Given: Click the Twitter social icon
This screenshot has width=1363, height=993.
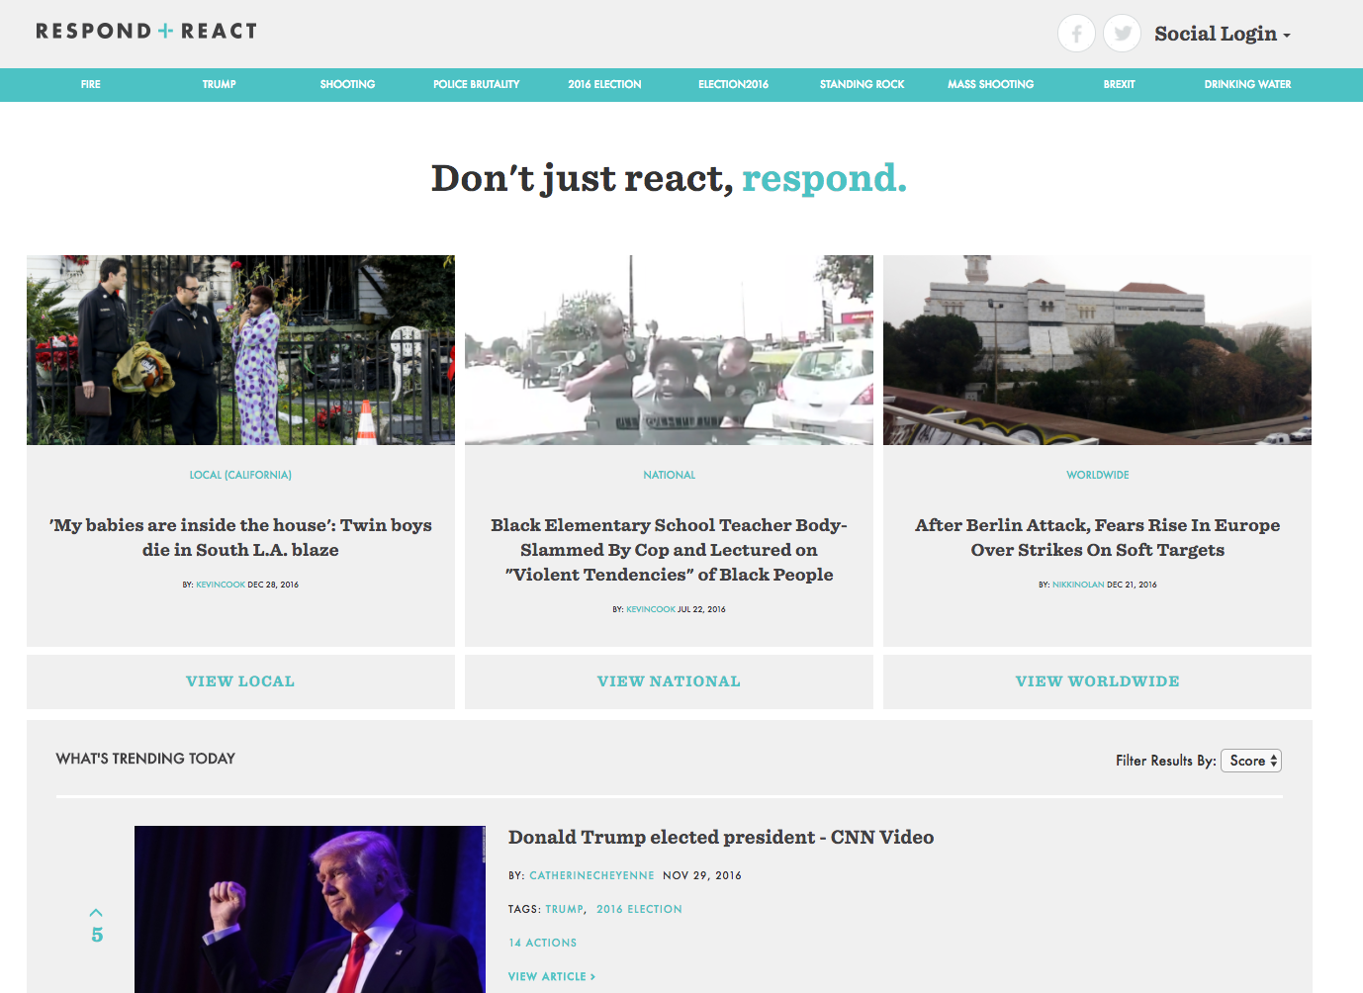Looking at the screenshot, I should [x=1122, y=33].
